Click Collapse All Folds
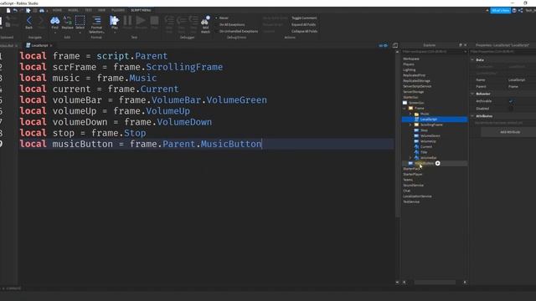Viewport: 536px width, 301px height. 304,31
